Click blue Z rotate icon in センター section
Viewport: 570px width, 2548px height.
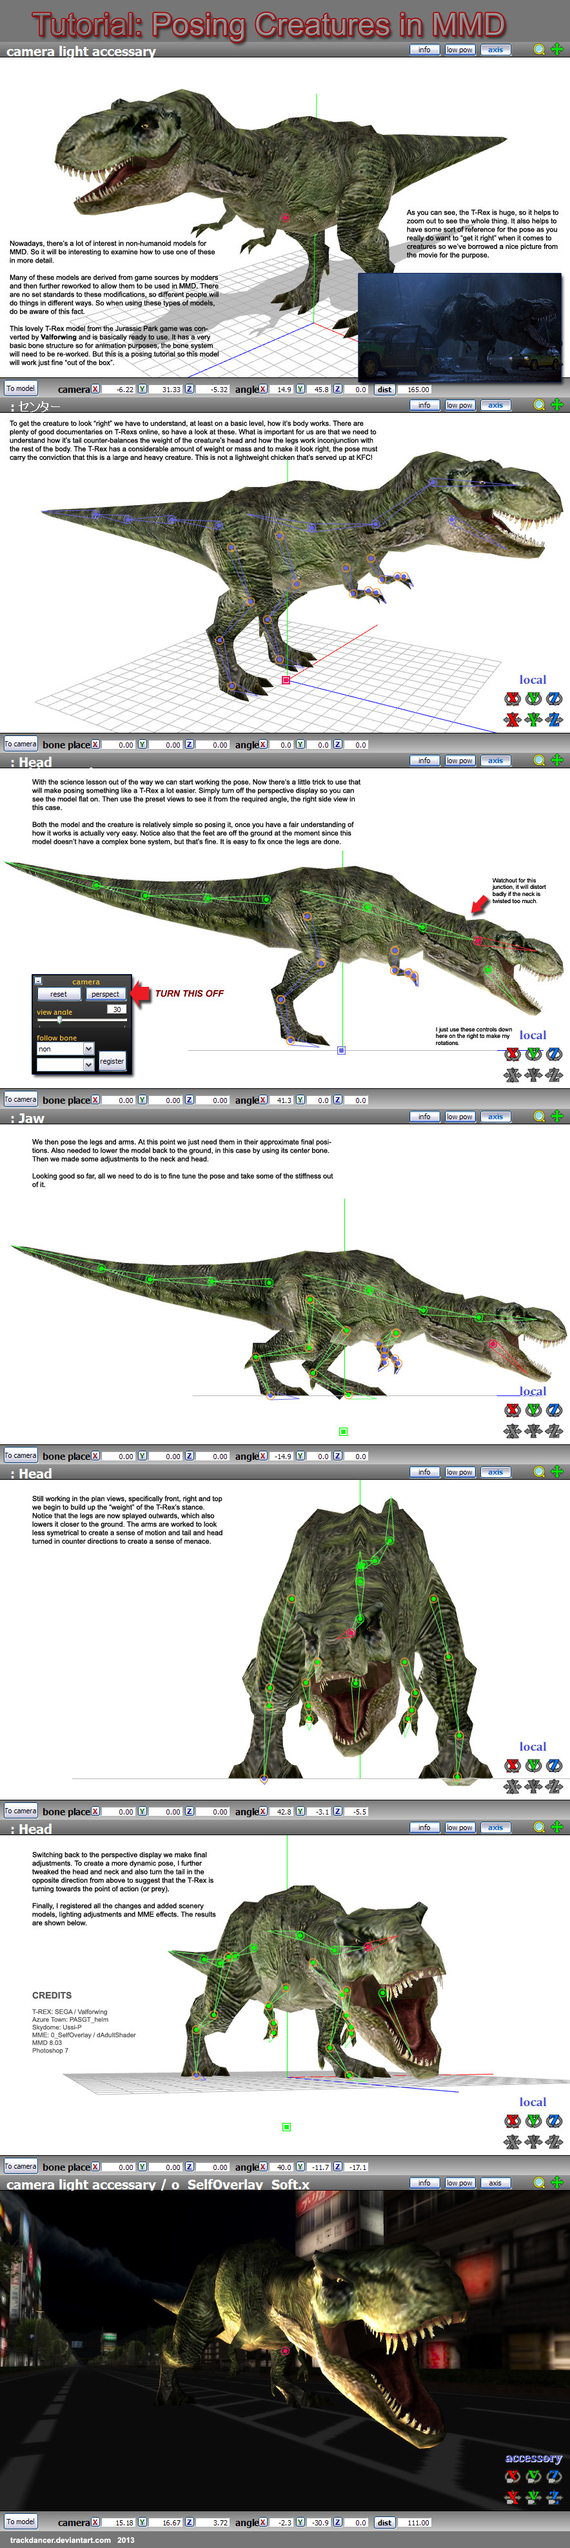pyautogui.click(x=554, y=699)
